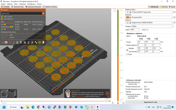Viewport: 176px width, 110px height.
Task: Toggle Travel moves visibility in legend toolbar
Action: point(2,42)
